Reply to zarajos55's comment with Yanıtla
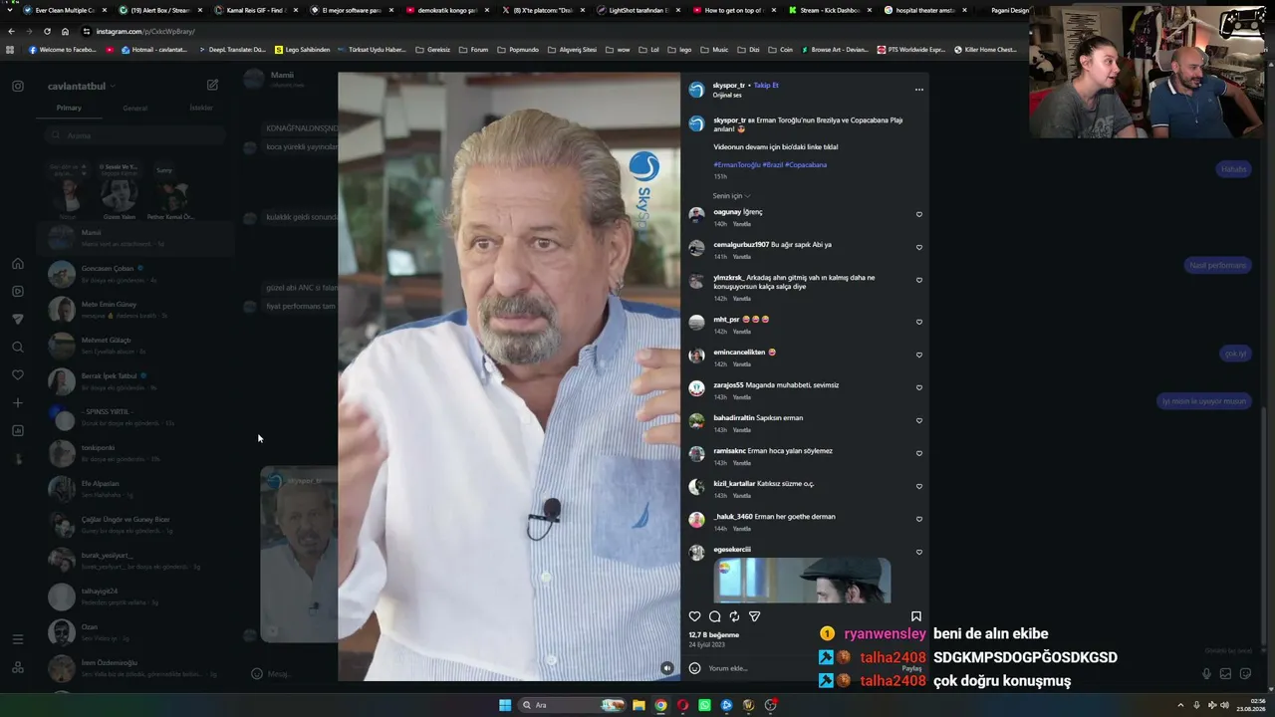1275x717 pixels. (x=742, y=397)
